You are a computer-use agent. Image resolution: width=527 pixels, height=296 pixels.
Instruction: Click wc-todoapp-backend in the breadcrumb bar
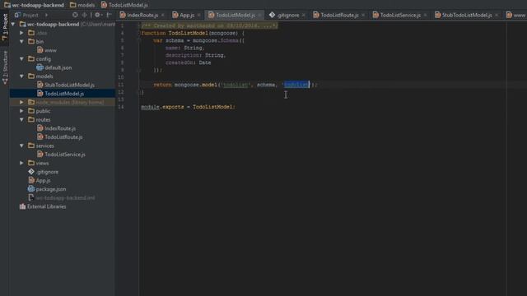tap(34, 5)
